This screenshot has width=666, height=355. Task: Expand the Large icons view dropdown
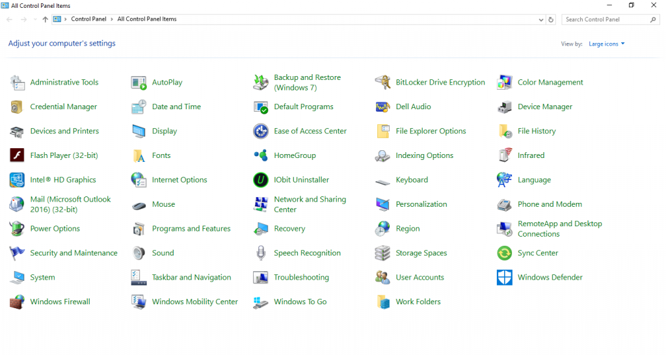[606, 44]
